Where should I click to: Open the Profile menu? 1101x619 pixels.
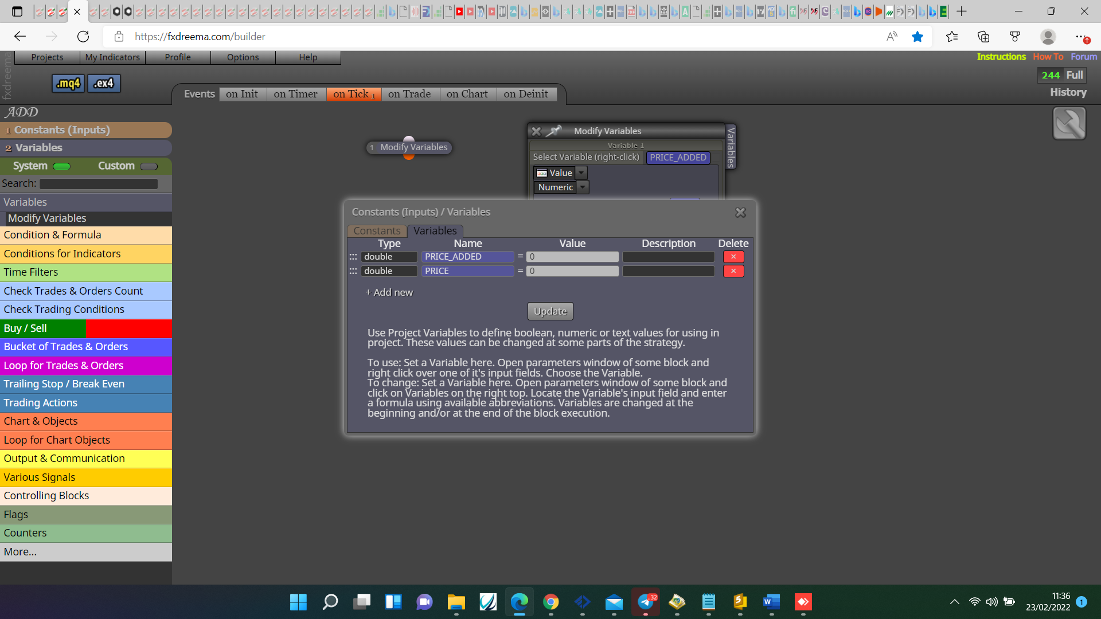point(178,57)
